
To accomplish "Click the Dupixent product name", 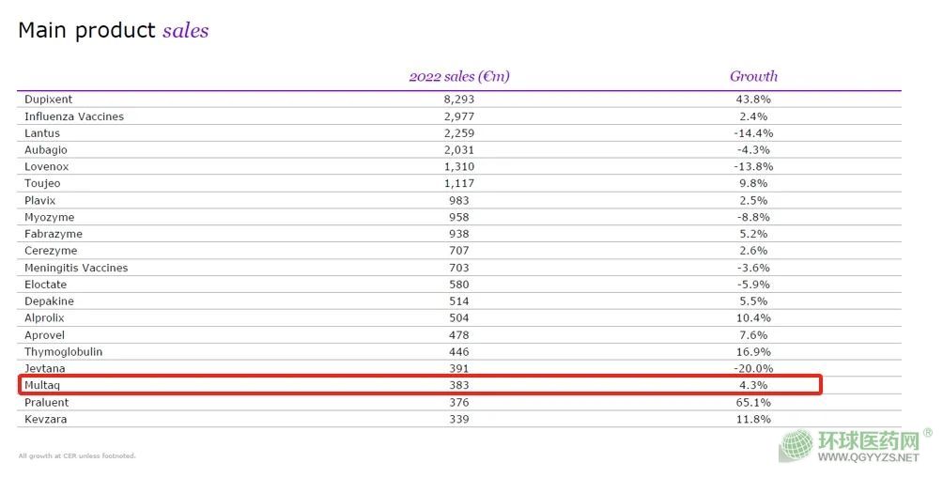I will tap(48, 100).
